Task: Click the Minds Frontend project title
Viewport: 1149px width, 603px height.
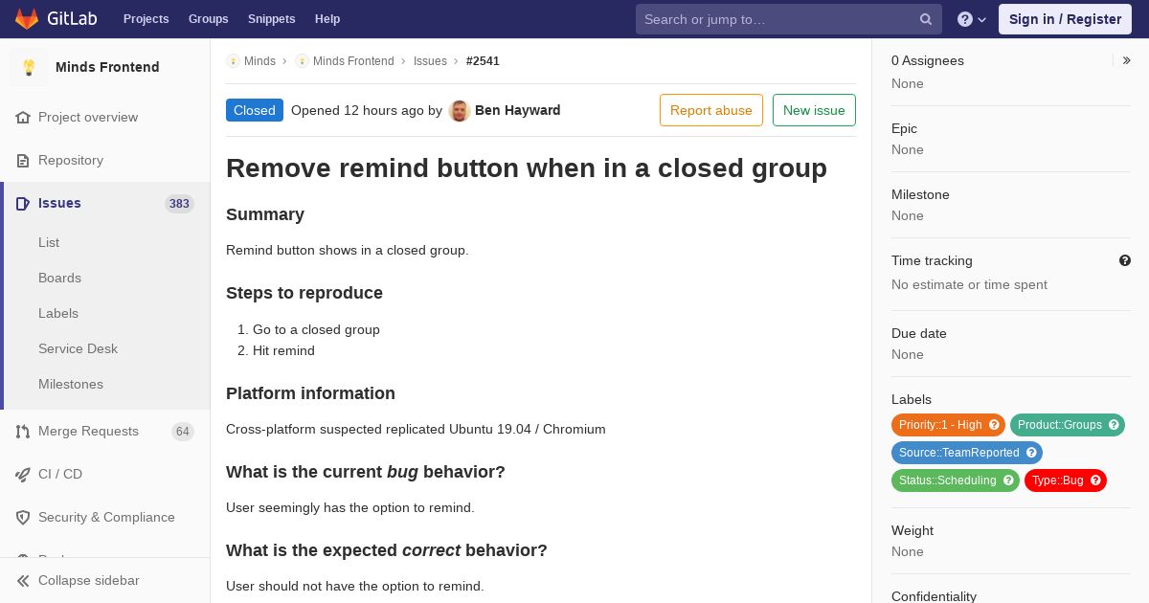Action: coord(107,67)
